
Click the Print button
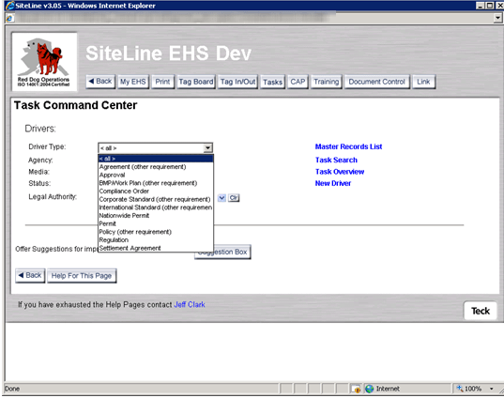162,82
